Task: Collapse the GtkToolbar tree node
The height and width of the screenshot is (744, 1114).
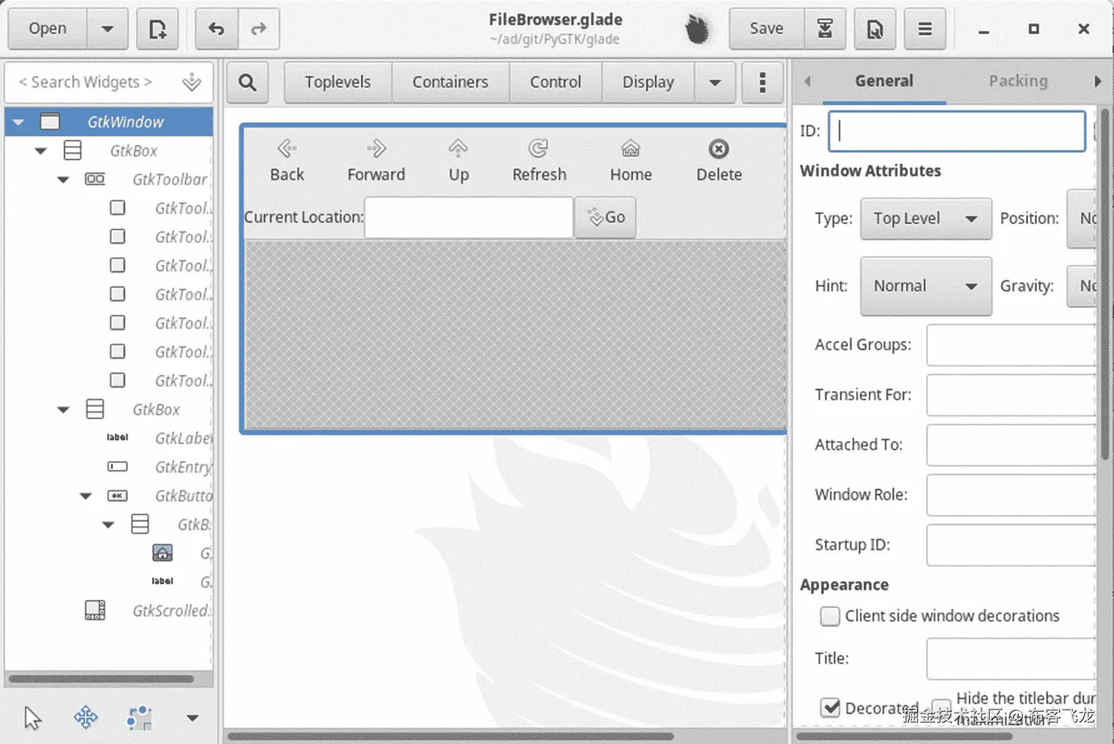Action: click(x=63, y=180)
